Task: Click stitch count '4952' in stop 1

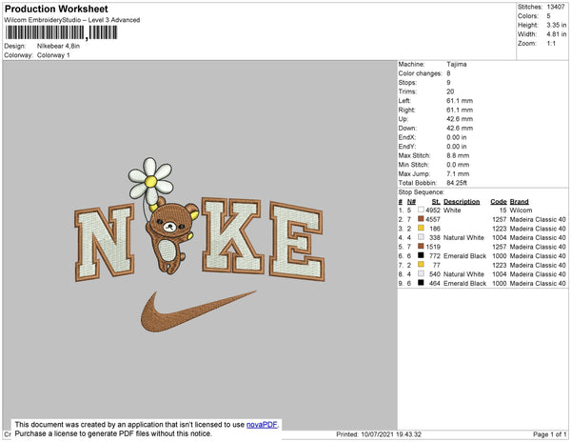Action: click(x=433, y=211)
